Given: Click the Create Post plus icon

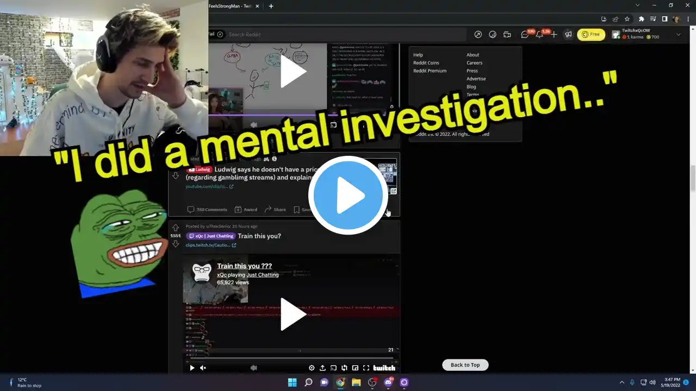Looking at the screenshot, I should coord(554,34).
